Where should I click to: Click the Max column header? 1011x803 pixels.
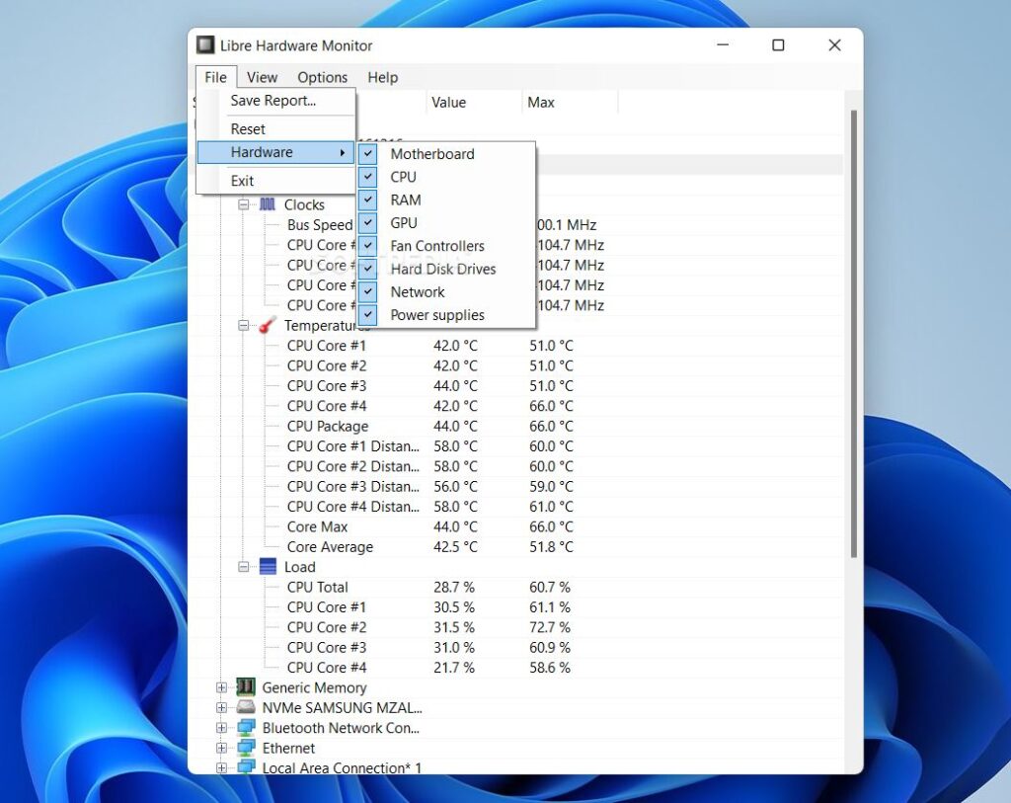pyautogui.click(x=570, y=103)
